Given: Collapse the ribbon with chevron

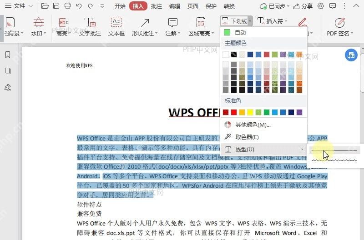Looking at the screenshot, I should click(x=356, y=6).
